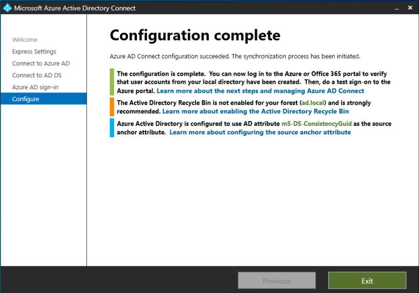Minimize the Azure AD Connect window
The width and height of the screenshot is (419, 293).
397,8
